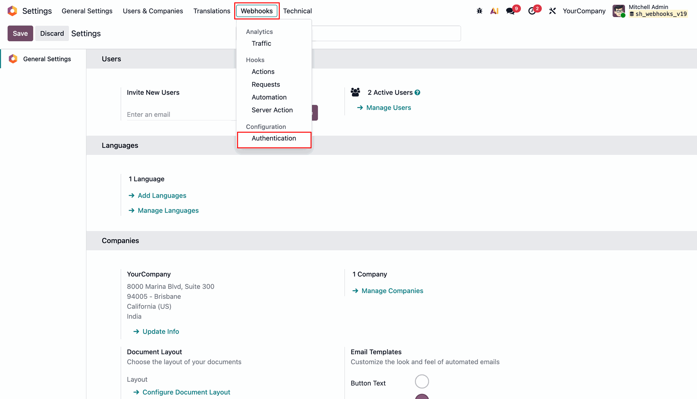Image resolution: width=697 pixels, height=399 pixels.
Task: Select Requests under Hooks
Action: (266, 85)
